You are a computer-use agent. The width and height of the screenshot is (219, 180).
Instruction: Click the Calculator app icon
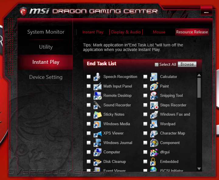click(154, 77)
